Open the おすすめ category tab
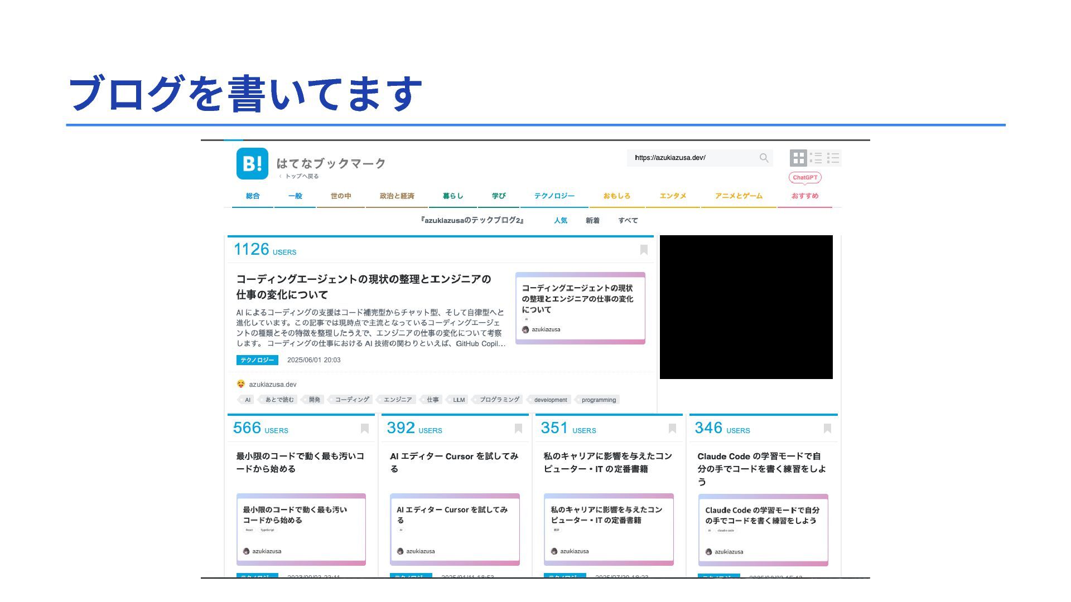 (804, 196)
